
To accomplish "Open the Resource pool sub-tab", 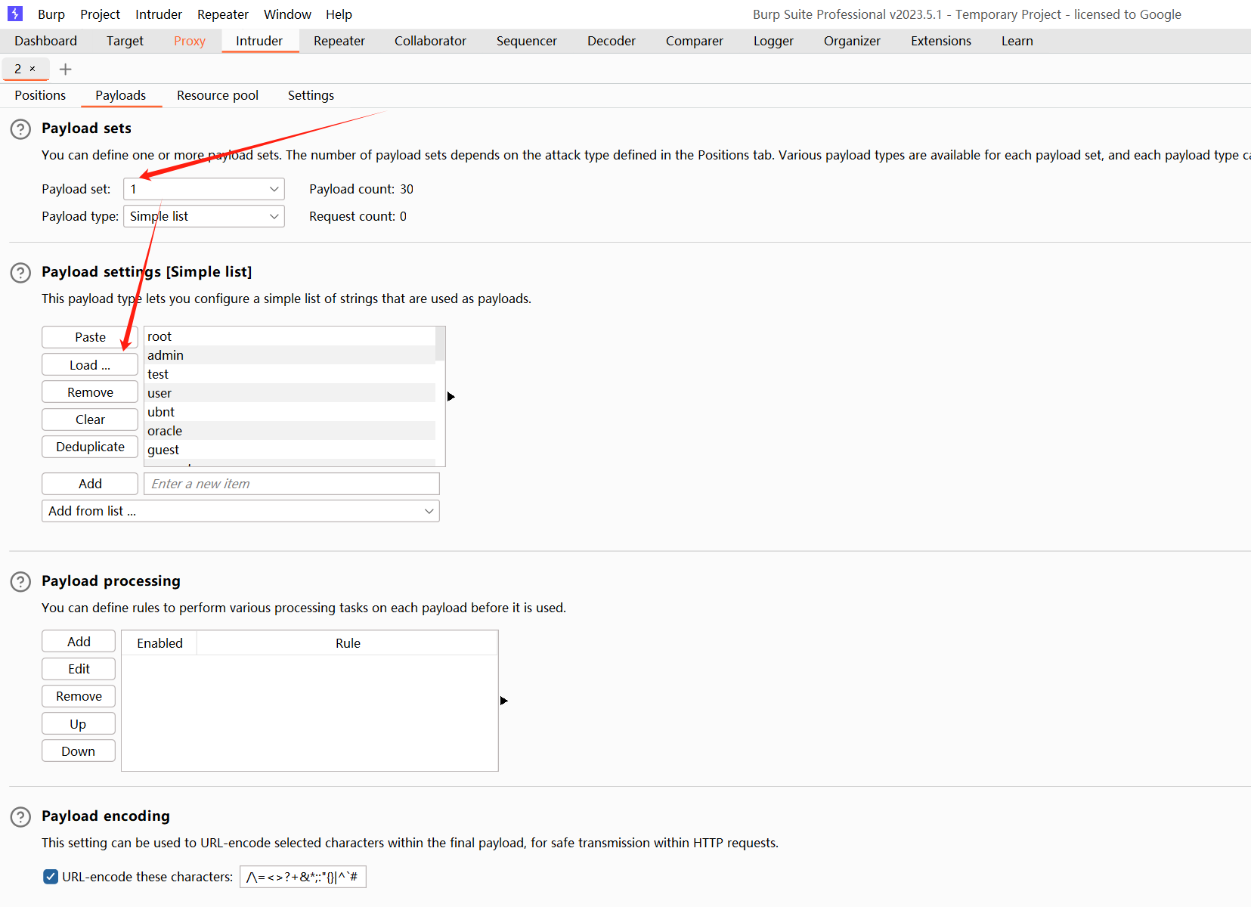I will pyautogui.click(x=218, y=95).
